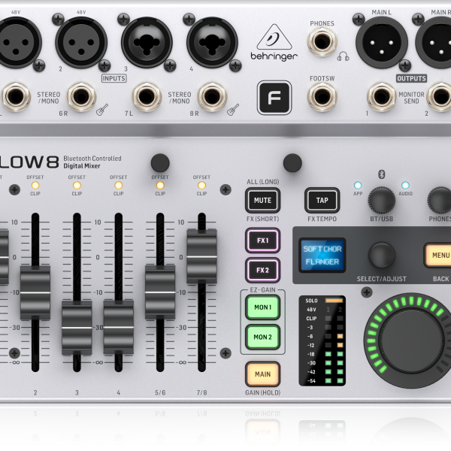Click the combo input 4 connector
This screenshot has height=451, width=451.
coord(212,43)
